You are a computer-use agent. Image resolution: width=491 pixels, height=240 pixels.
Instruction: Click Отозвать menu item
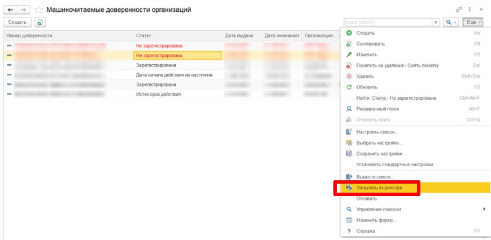366,198
